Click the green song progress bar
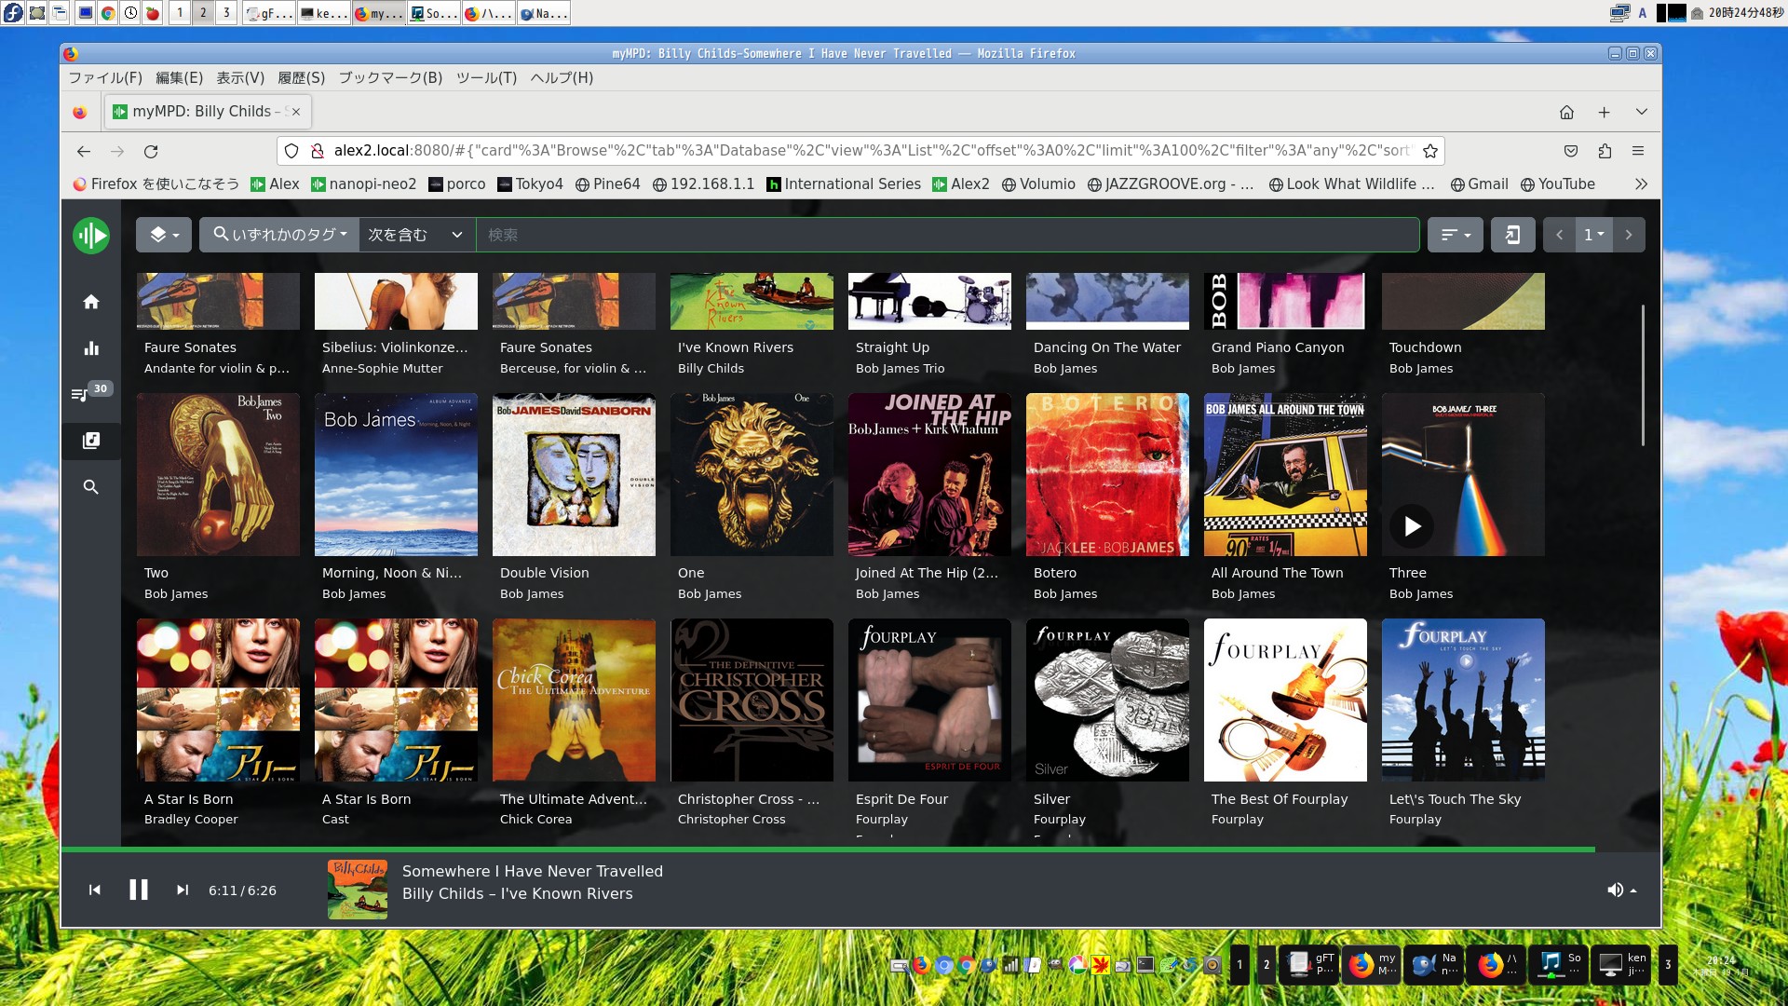The image size is (1788, 1006). pyautogui.click(x=827, y=850)
